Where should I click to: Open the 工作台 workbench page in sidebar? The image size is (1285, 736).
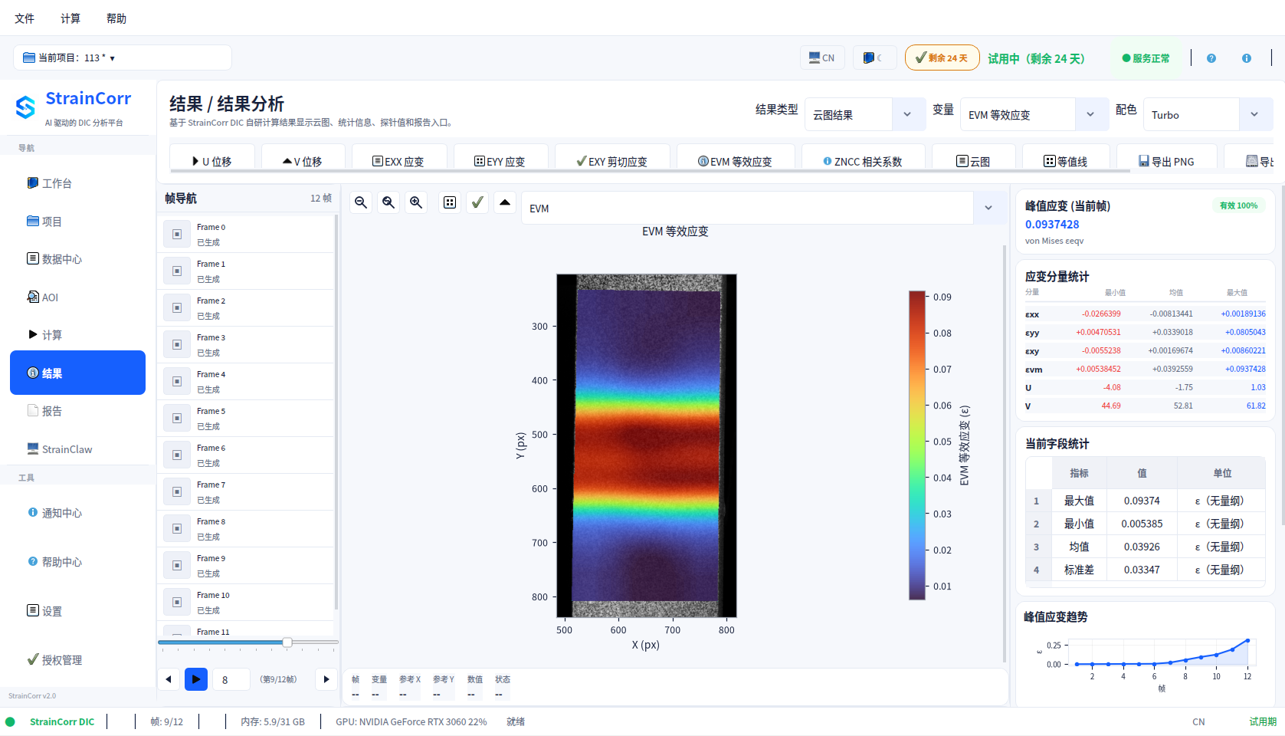[x=77, y=183]
